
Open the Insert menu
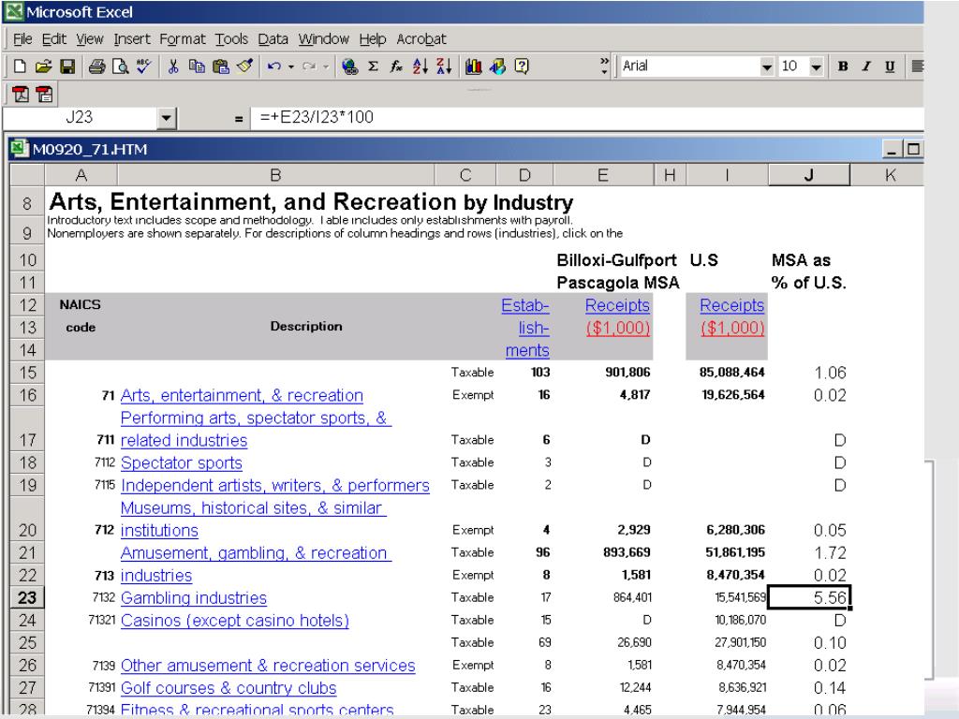pos(131,39)
